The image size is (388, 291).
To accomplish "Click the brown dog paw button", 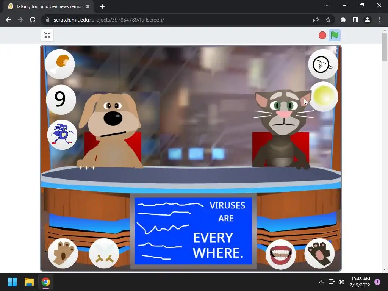I will (63, 253).
